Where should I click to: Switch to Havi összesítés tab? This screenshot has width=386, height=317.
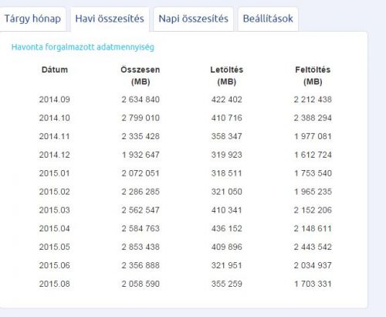(110, 19)
